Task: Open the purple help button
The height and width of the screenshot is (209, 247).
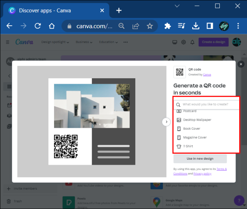Action: pyautogui.click(x=239, y=200)
